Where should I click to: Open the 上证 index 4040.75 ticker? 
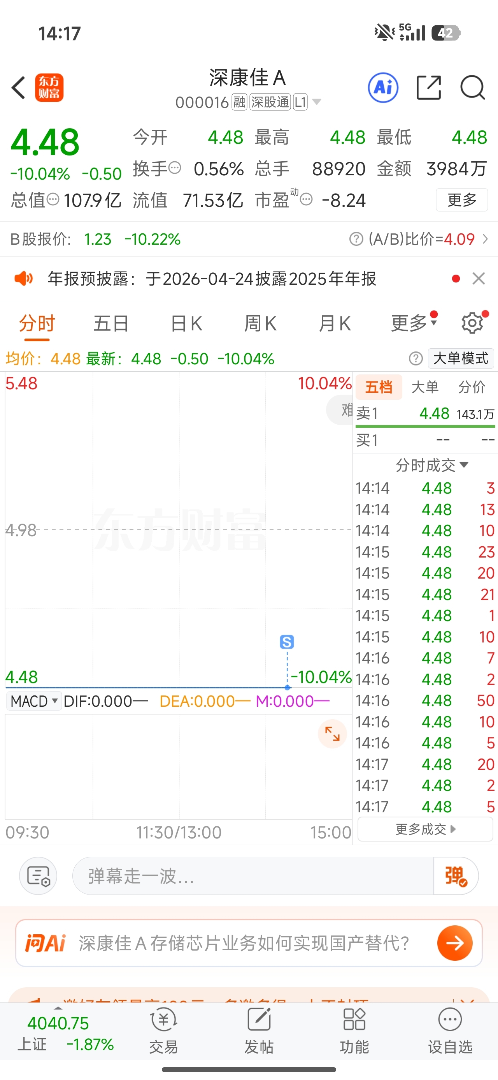coord(65,1034)
